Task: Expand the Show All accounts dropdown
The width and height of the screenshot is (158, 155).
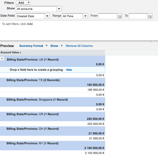Action: click(59, 9)
